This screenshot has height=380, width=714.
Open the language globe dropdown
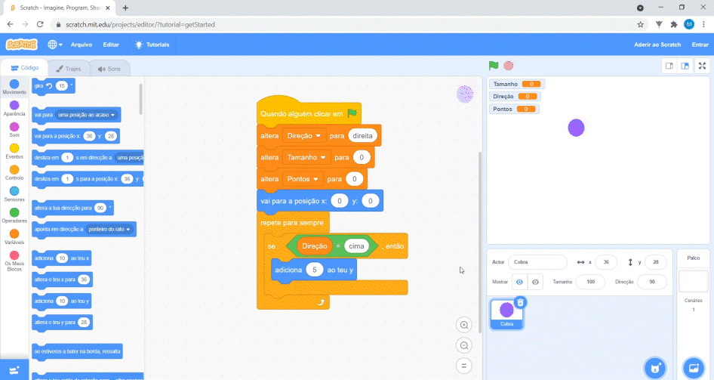coord(55,45)
